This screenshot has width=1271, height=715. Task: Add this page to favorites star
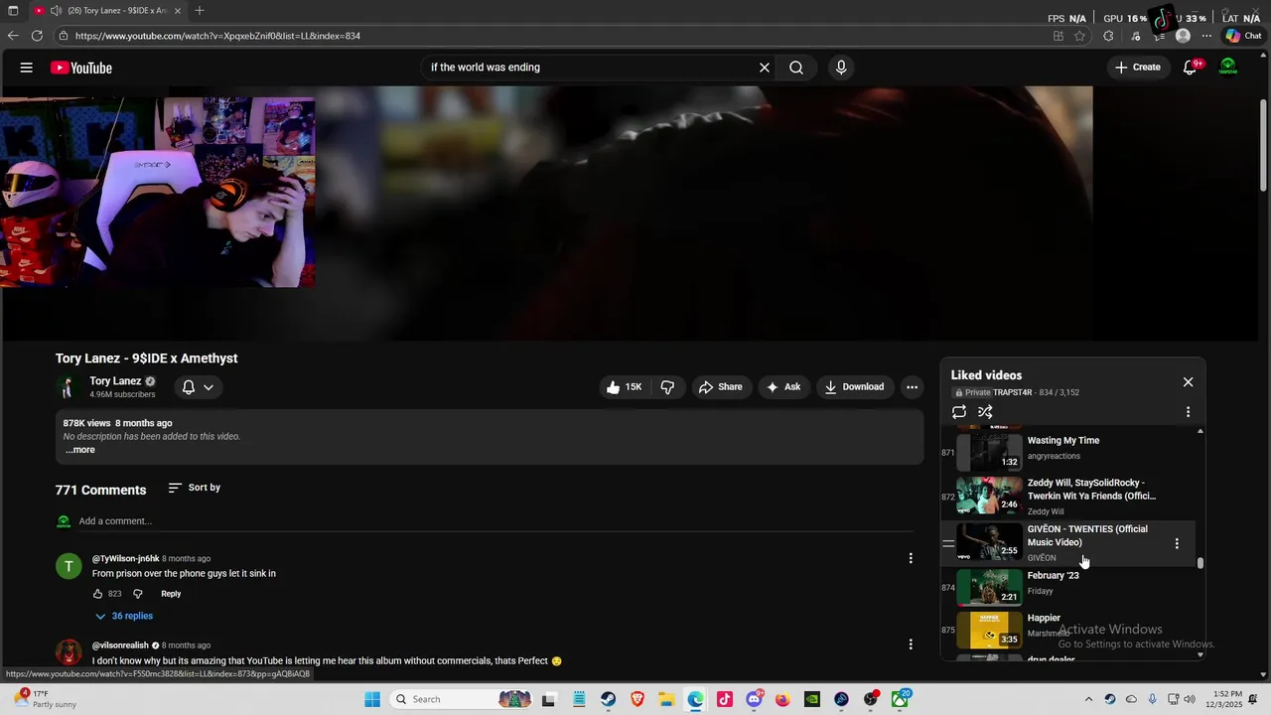click(1080, 36)
